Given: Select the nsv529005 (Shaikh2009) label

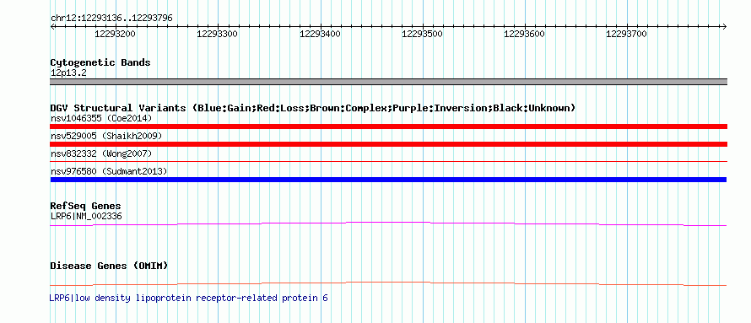Looking at the screenshot, I should [106, 136].
